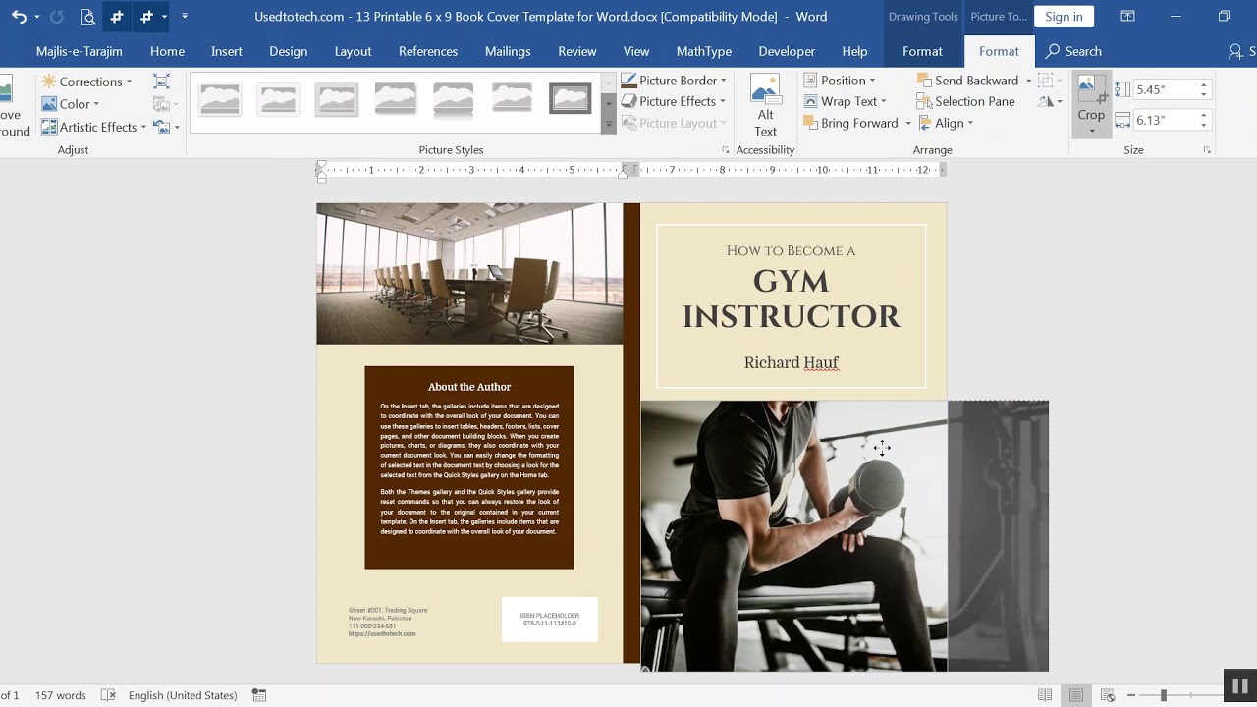Click the Undo arrow in the title bar
Viewport: 1257px width, 707px height.
point(18,17)
